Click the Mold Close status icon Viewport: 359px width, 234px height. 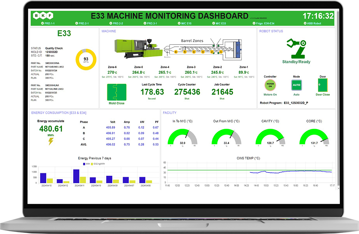[117, 93]
